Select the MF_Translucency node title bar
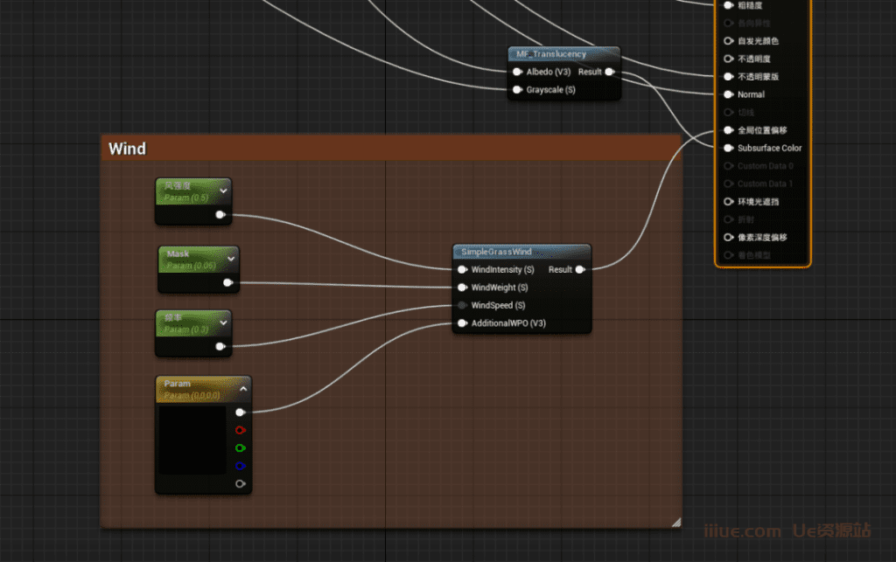Viewport: 896px width, 562px height. [x=553, y=54]
